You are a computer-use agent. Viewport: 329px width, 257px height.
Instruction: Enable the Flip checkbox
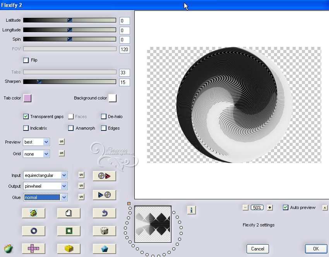coord(26,60)
